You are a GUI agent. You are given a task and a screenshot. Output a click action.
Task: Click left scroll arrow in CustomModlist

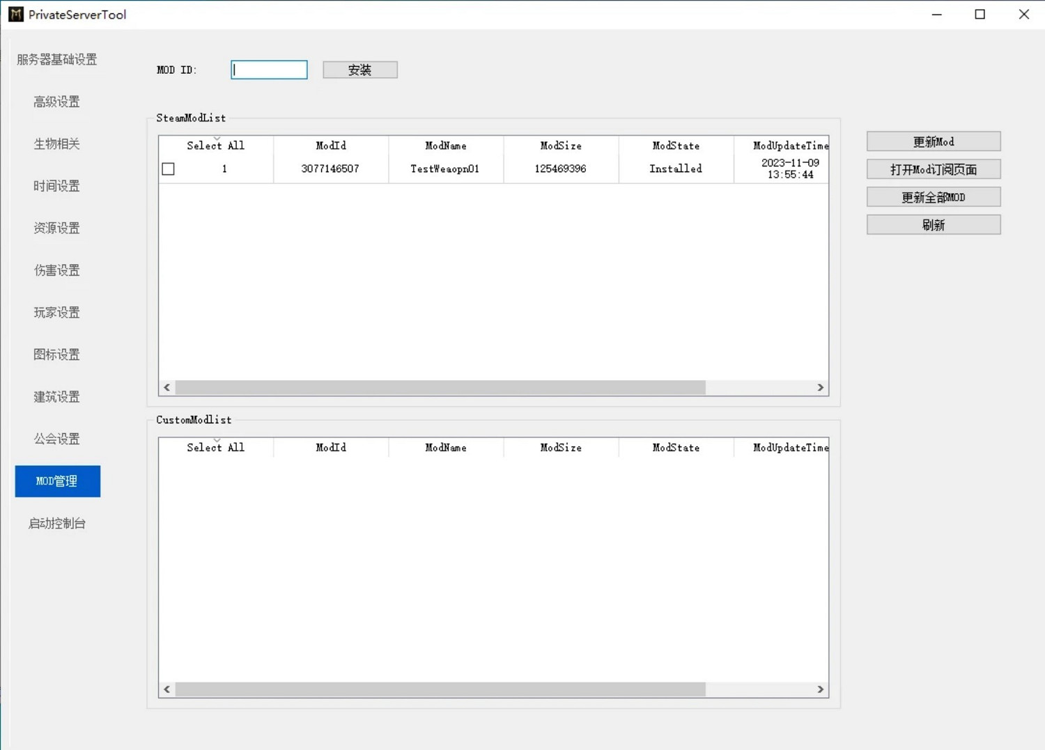(167, 689)
